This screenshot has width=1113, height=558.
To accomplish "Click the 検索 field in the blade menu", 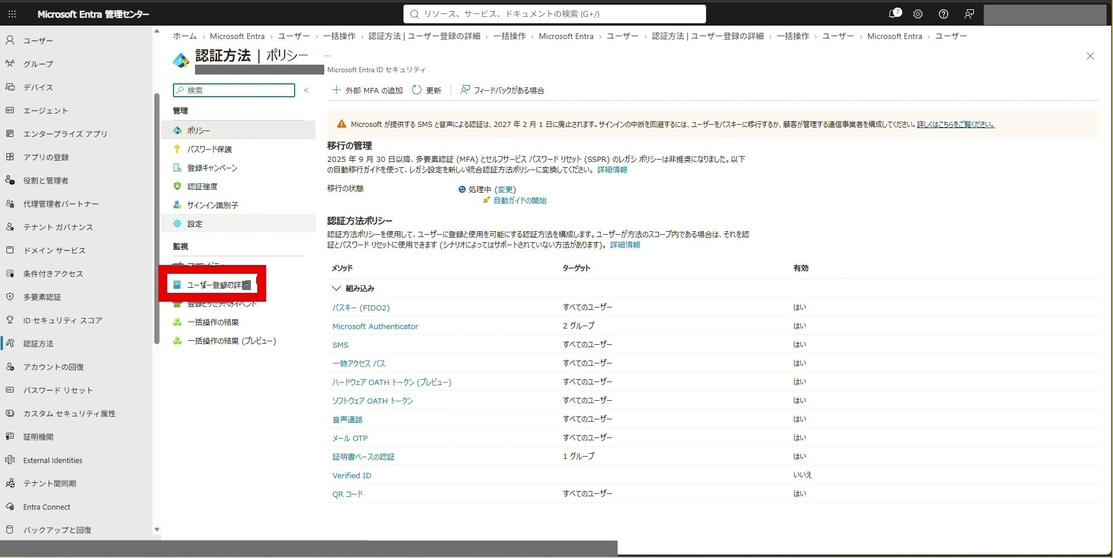I will pyautogui.click(x=234, y=90).
